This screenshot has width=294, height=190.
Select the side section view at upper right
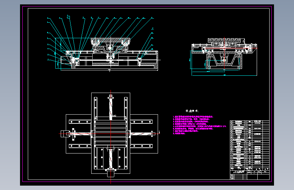coord(224,56)
